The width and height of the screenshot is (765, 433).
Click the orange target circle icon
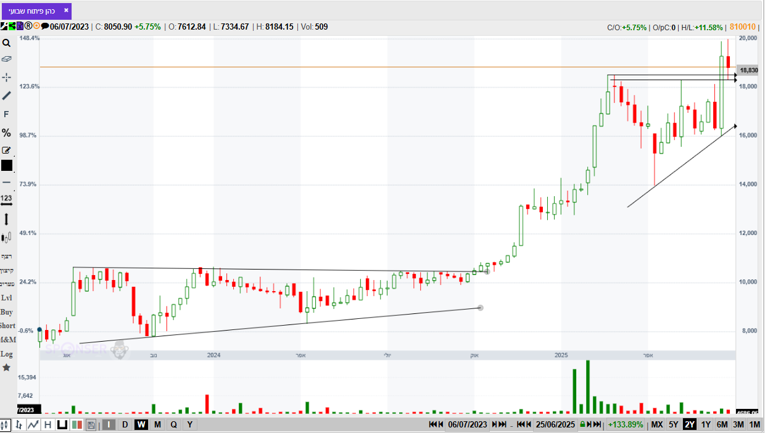[x=36, y=26]
